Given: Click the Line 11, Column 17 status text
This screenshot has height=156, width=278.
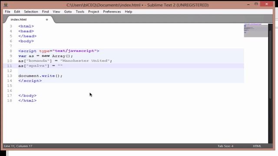Looking at the screenshot, I should [x=18, y=146].
